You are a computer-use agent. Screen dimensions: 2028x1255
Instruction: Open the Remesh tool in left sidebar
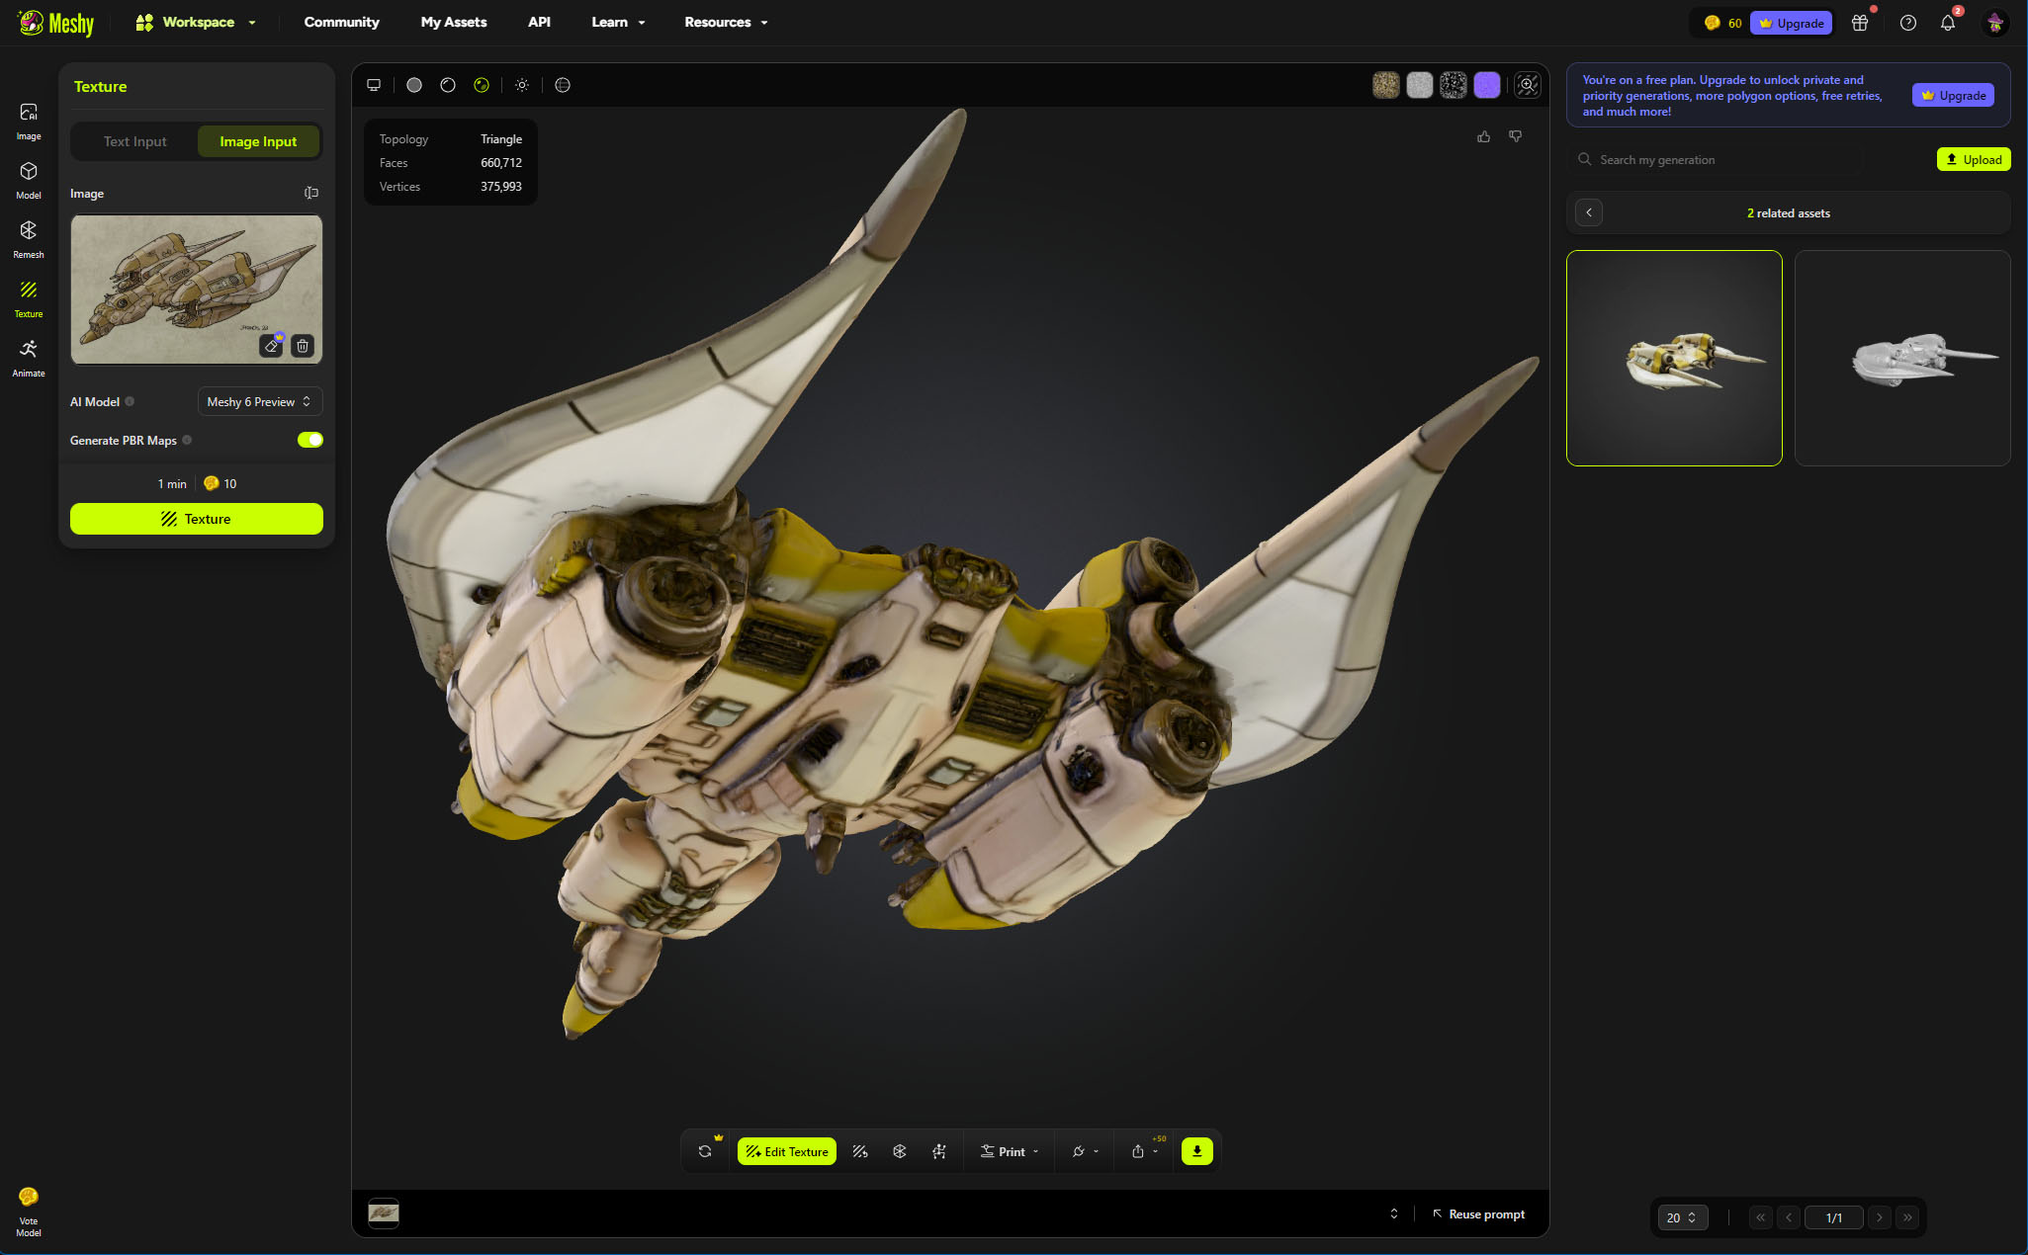pos(29,240)
